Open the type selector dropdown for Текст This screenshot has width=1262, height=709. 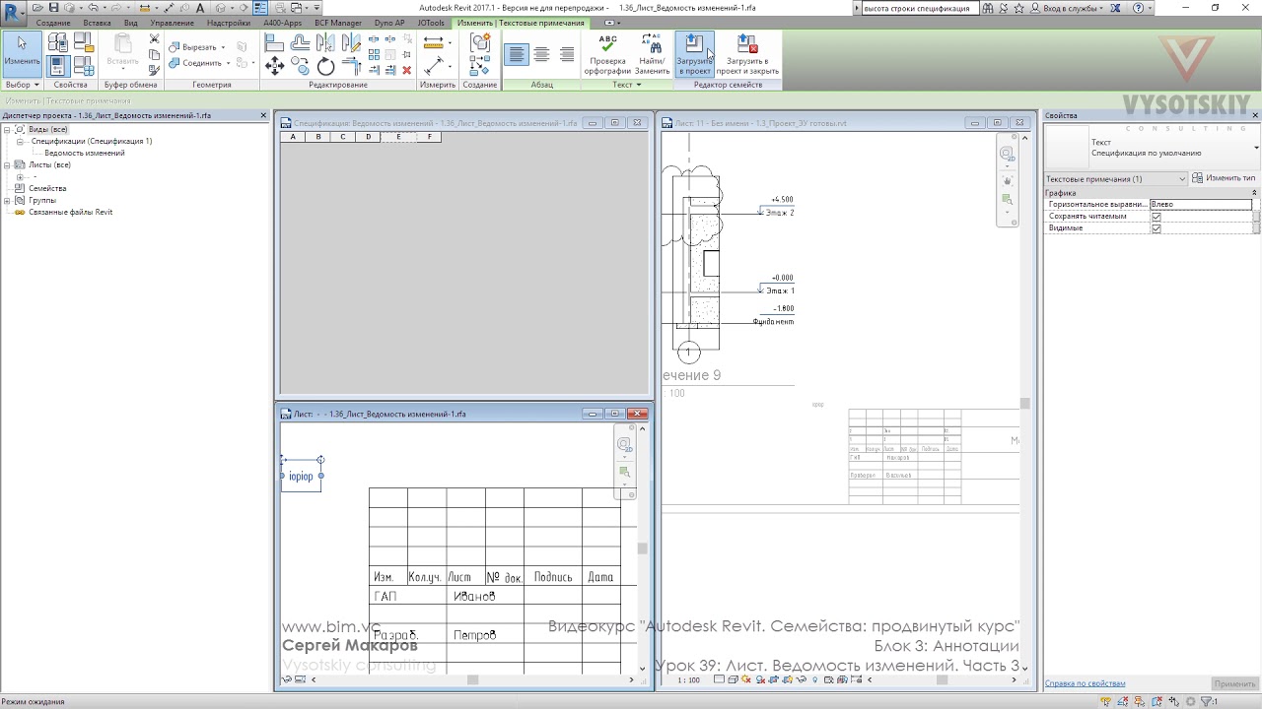point(1256,148)
